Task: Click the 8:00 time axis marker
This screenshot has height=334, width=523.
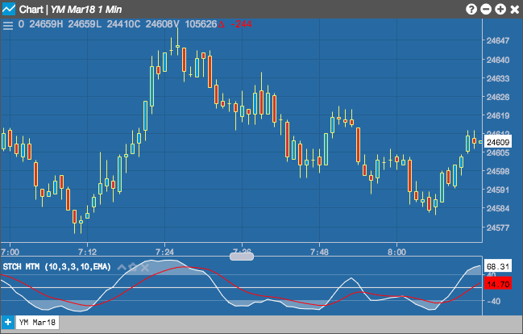Action: tap(397, 252)
